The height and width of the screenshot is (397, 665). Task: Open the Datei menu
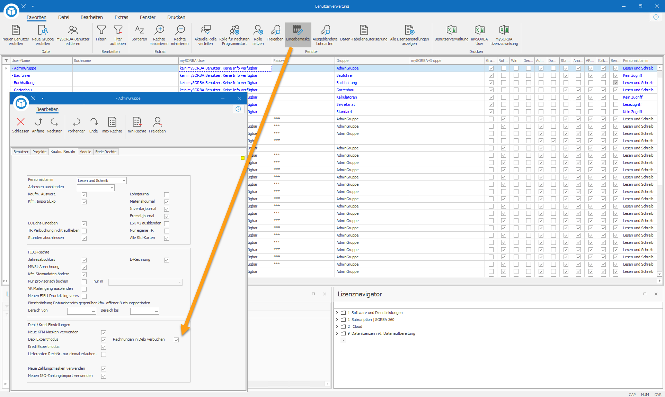click(x=64, y=17)
